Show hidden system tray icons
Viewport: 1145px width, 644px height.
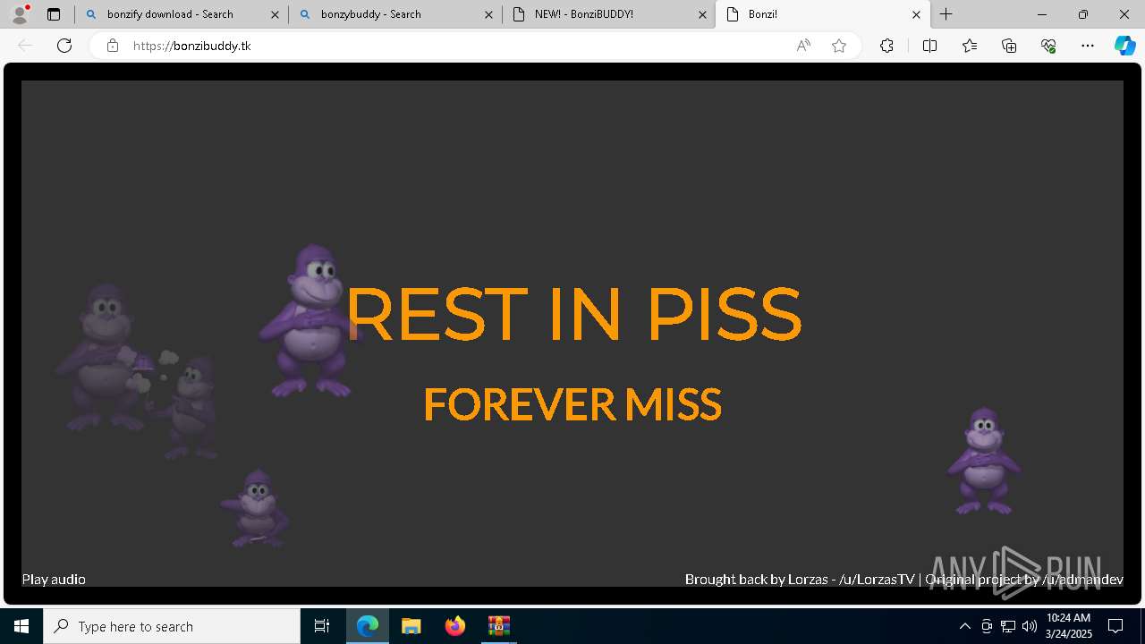pos(964,626)
